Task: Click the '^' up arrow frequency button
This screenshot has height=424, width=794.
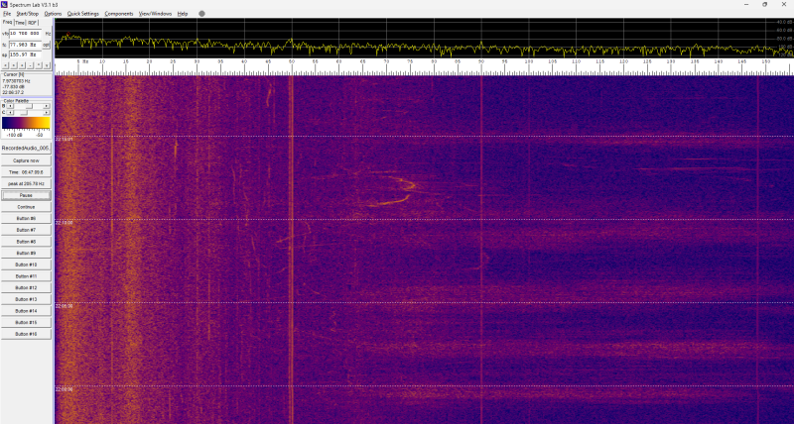Action: [x=39, y=65]
